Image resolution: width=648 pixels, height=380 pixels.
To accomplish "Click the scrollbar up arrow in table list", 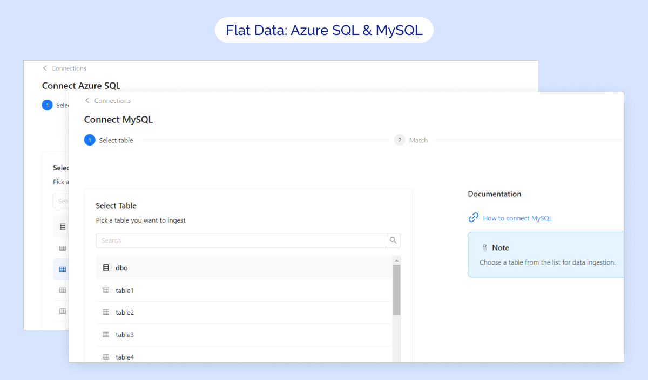I will pyautogui.click(x=396, y=260).
